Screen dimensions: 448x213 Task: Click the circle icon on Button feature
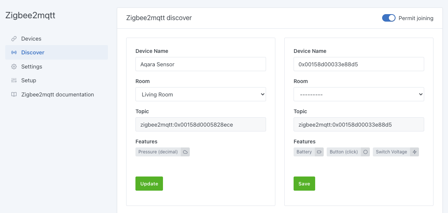[365, 152]
